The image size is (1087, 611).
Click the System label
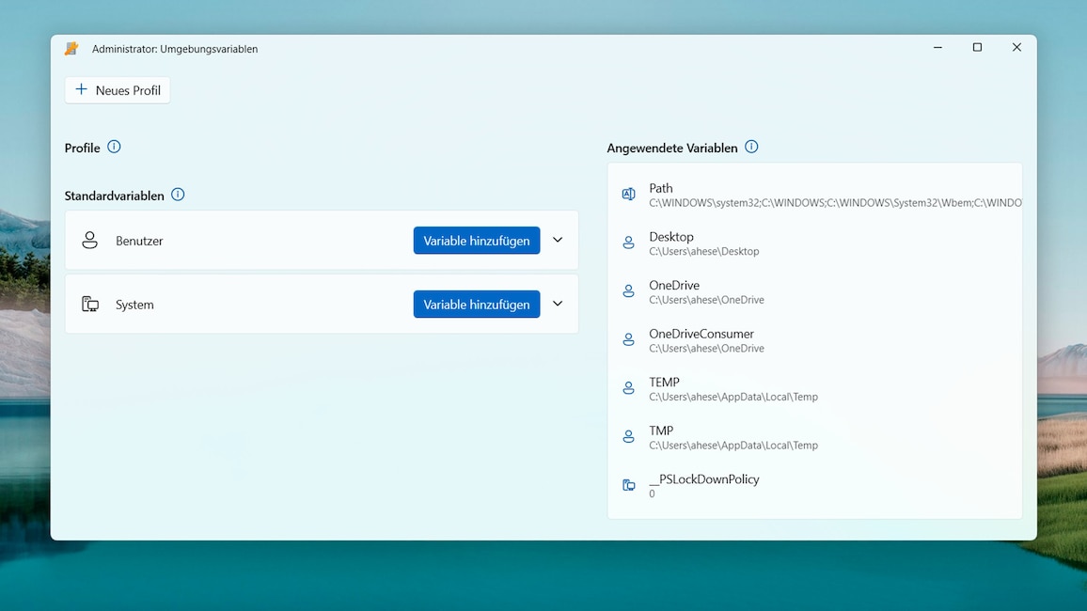coord(134,305)
